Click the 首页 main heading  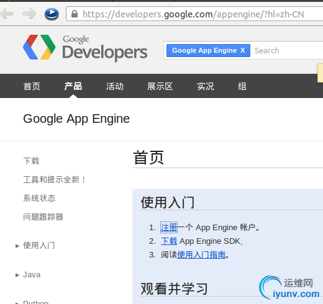[x=148, y=158]
